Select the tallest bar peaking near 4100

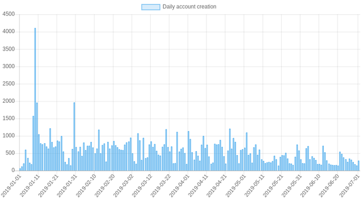[35, 99]
